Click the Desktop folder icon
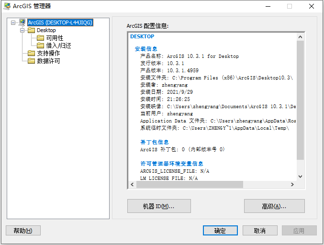This screenshot has height=245, width=324. (x=31, y=30)
